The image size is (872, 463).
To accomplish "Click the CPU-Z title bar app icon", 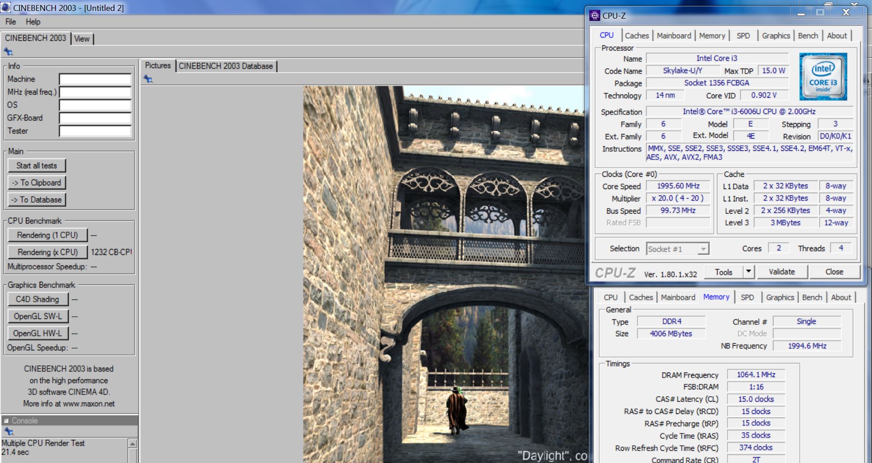I will [594, 15].
